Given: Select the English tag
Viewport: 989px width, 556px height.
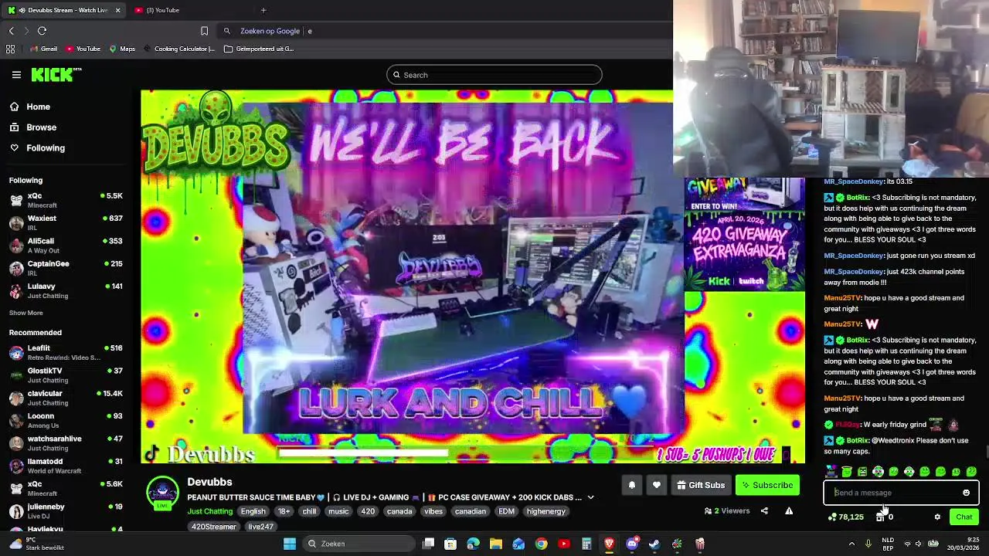Looking at the screenshot, I should click(x=253, y=511).
